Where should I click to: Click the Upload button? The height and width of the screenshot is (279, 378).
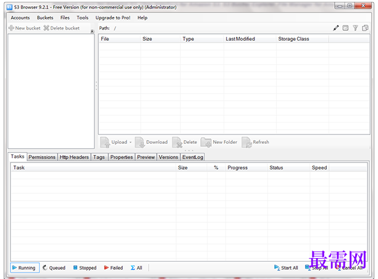pyautogui.click(x=114, y=142)
